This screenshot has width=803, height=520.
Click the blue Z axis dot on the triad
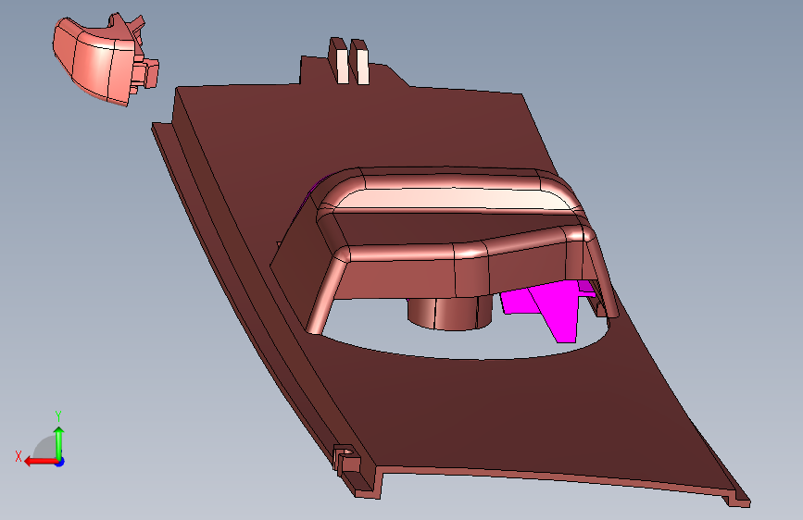pyautogui.click(x=60, y=462)
